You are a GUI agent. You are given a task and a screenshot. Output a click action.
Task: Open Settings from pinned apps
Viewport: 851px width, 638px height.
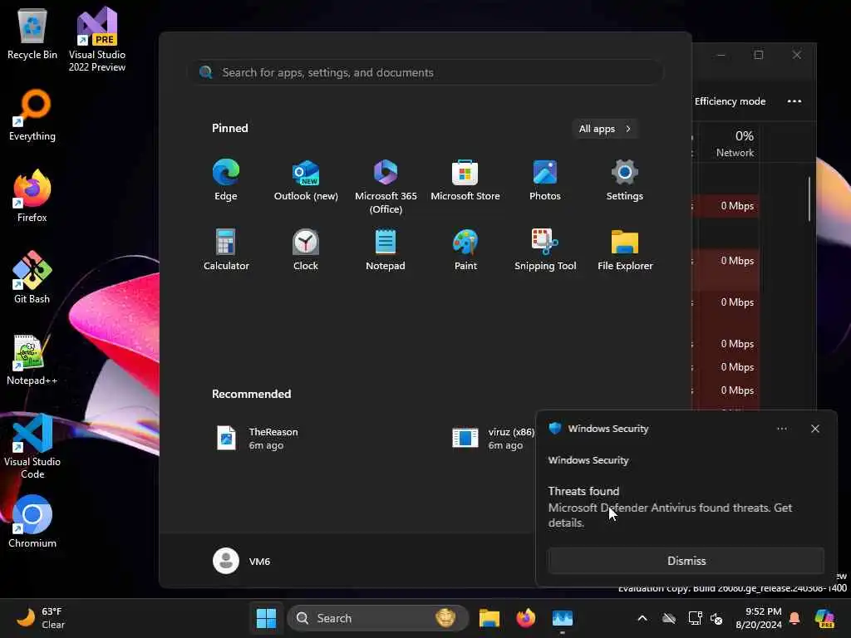[625, 180]
